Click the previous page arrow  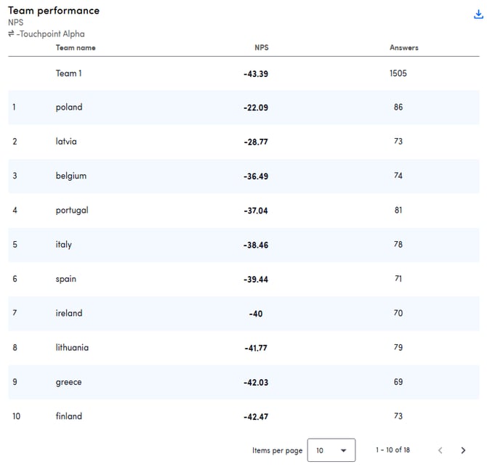(x=440, y=450)
